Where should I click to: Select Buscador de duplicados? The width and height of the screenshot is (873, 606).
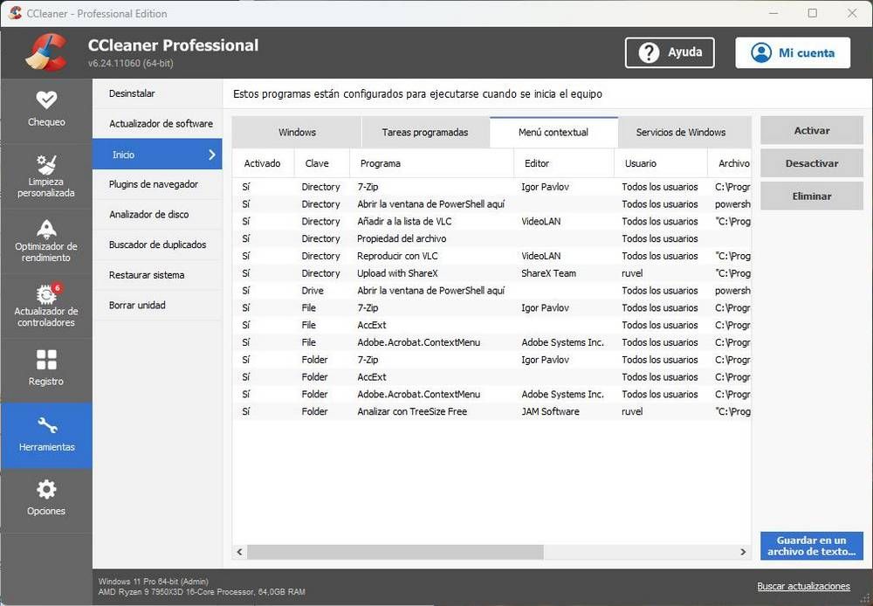[x=157, y=244]
